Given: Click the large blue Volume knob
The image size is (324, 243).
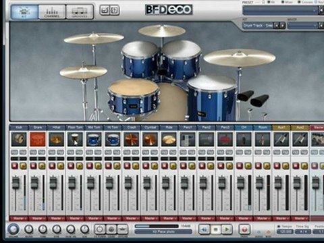Looking at the screenshot, I should click(x=13, y=229).
